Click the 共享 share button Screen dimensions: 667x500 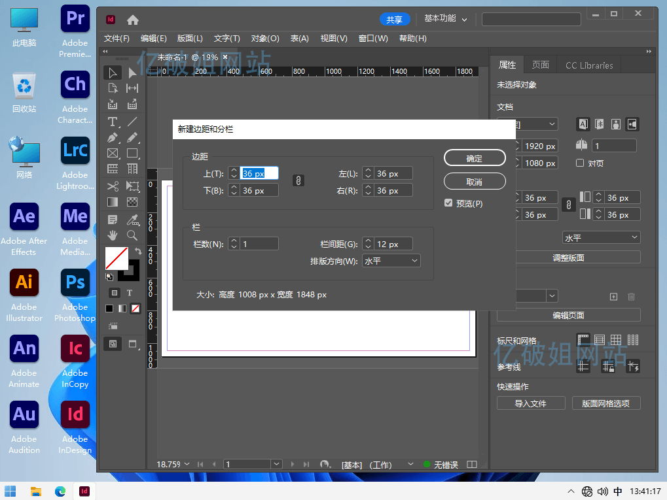pyautogui.click(x=394, y=19)
